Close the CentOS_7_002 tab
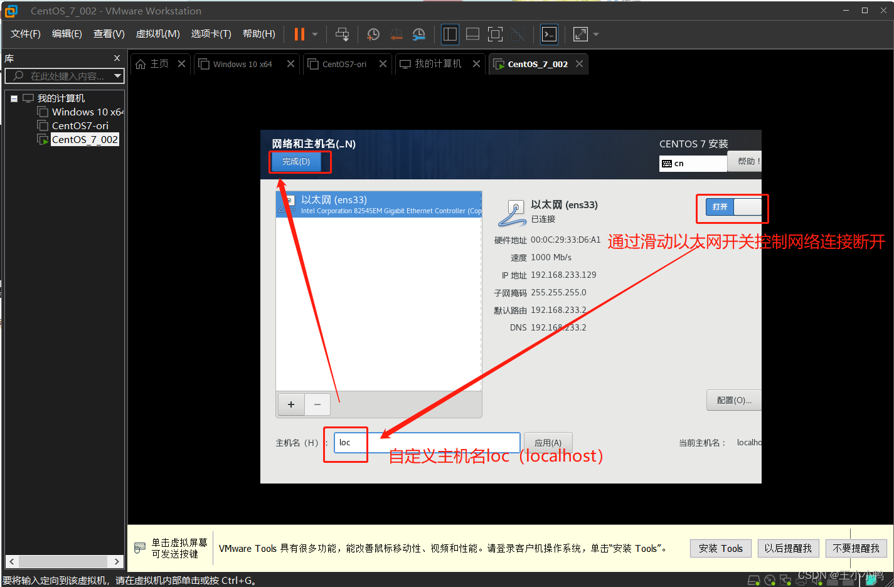894x587 pixels. click(x=579, y=64)
